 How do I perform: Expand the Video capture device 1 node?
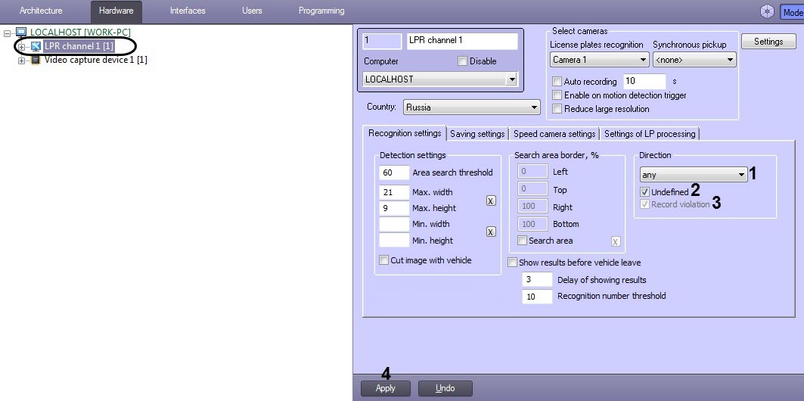[x=22, y=61]
